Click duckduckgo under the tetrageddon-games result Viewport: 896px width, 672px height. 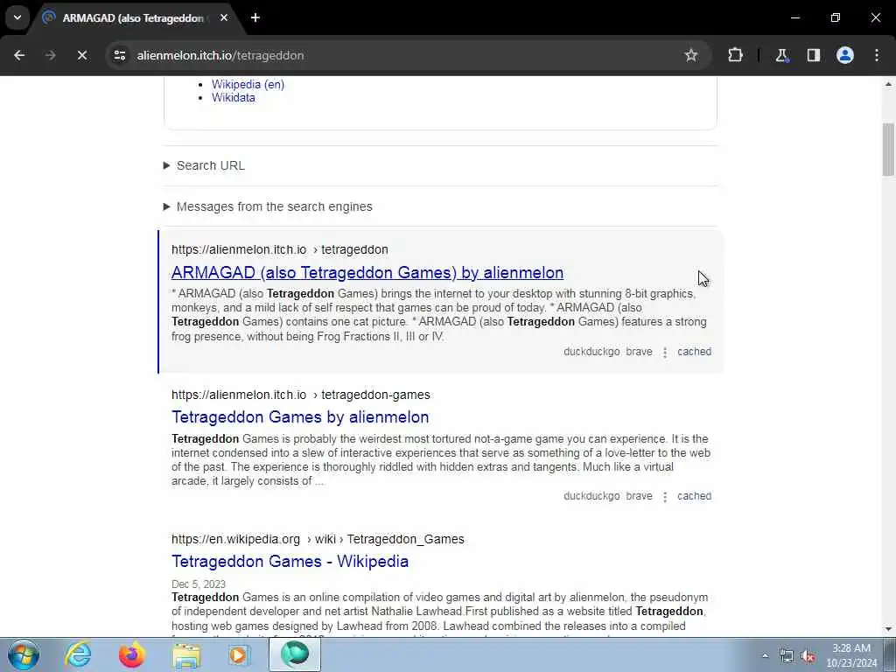[591, 496]
